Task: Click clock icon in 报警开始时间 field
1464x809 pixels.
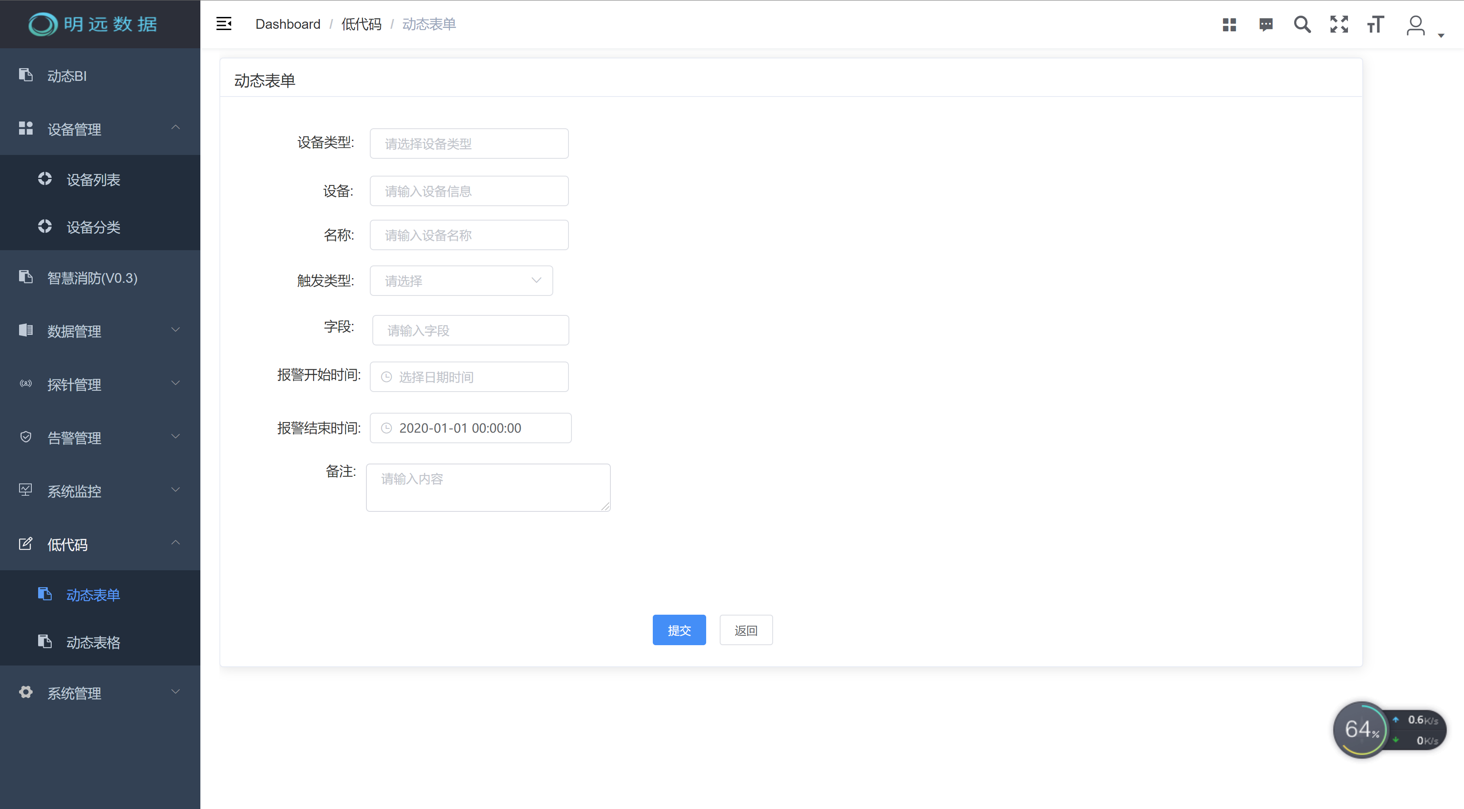Action: tap(386, 377)
